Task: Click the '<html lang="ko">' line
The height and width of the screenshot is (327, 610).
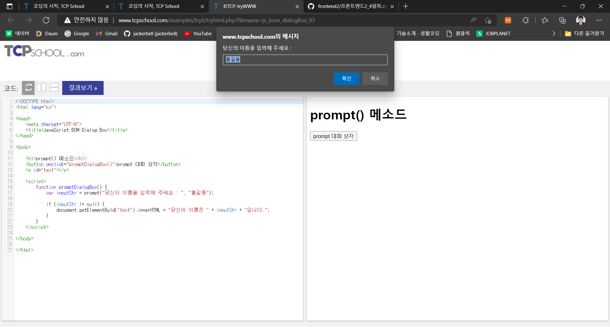Action: 36,107
